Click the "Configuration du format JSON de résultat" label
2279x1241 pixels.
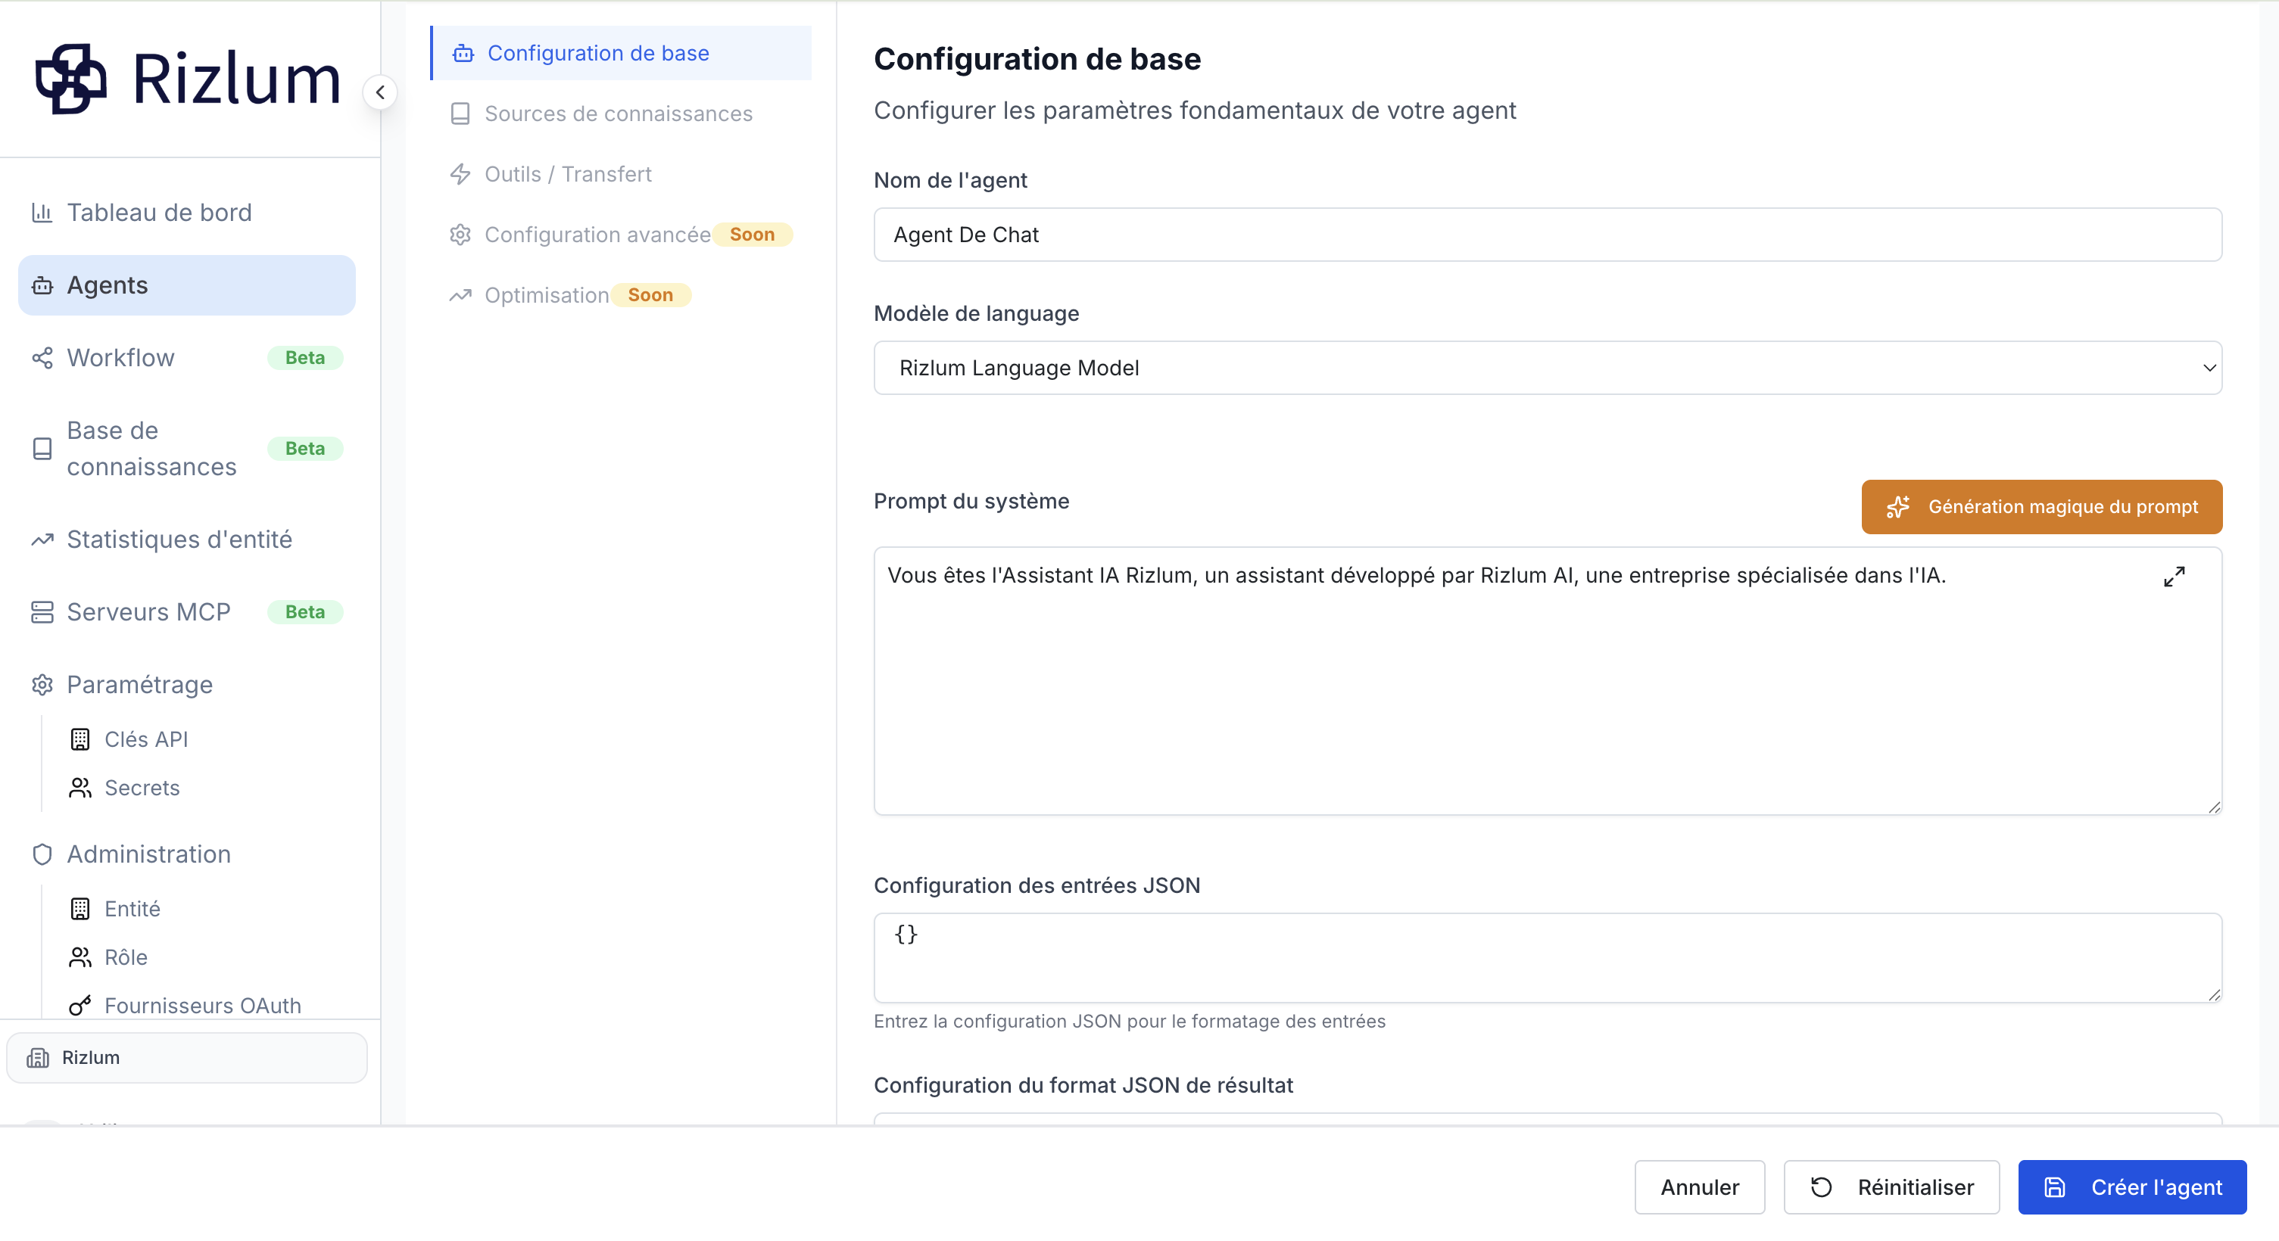1083,1085
